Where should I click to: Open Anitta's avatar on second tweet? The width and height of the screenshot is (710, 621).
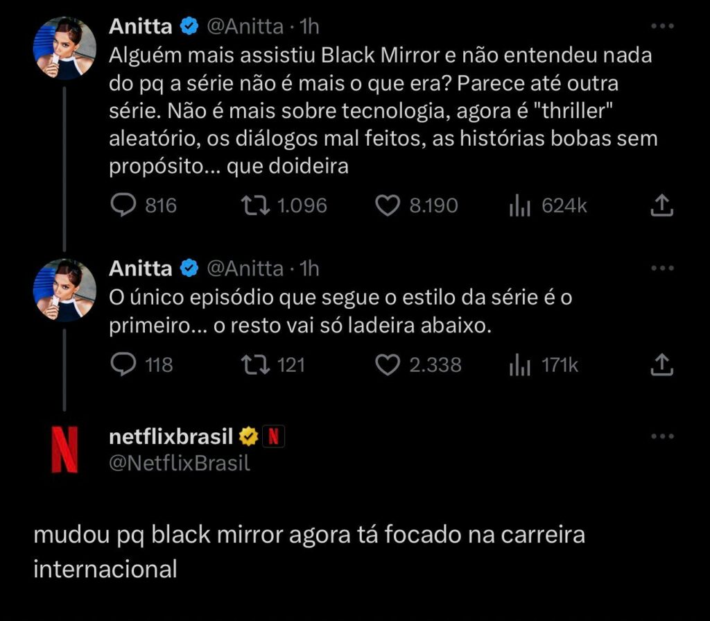tap(64, 290)
